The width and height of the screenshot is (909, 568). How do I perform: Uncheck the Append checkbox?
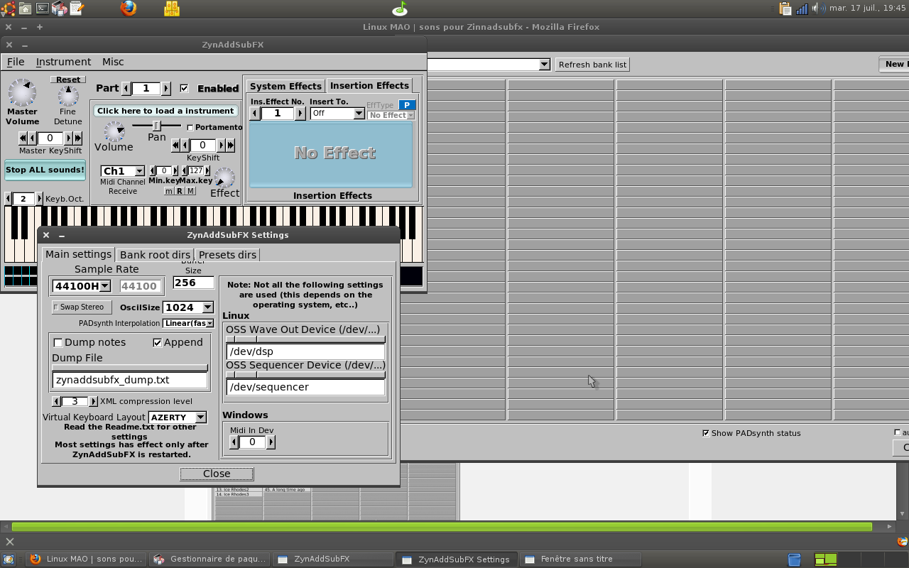tap(158, 343)
